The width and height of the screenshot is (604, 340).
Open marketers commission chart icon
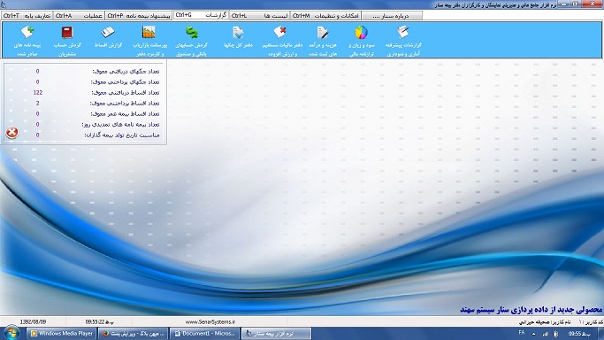point(149,33)
